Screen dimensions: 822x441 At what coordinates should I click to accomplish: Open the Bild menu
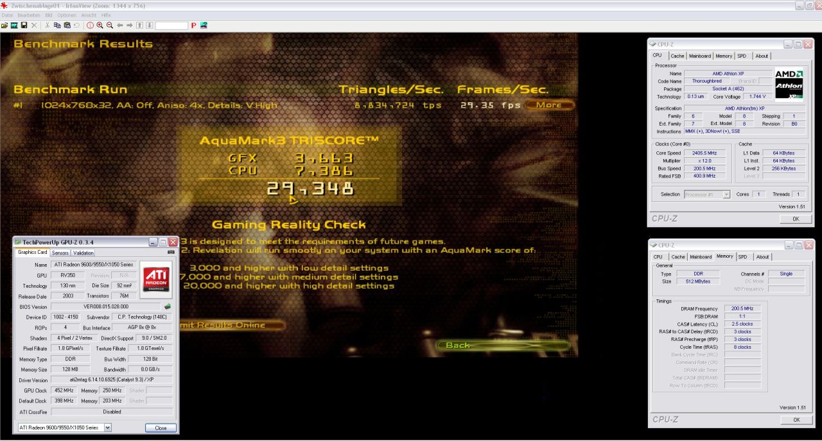tap(49, 15)
